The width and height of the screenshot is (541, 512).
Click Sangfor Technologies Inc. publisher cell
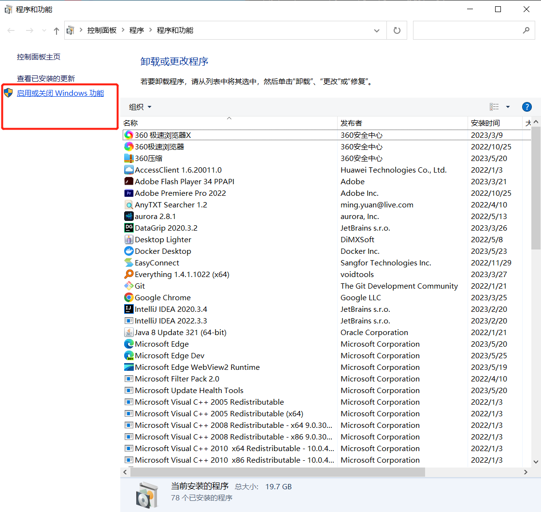point(386,263)
